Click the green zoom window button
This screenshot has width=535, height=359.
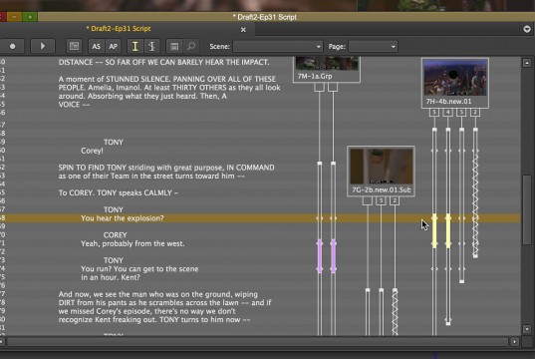(30, 17)
